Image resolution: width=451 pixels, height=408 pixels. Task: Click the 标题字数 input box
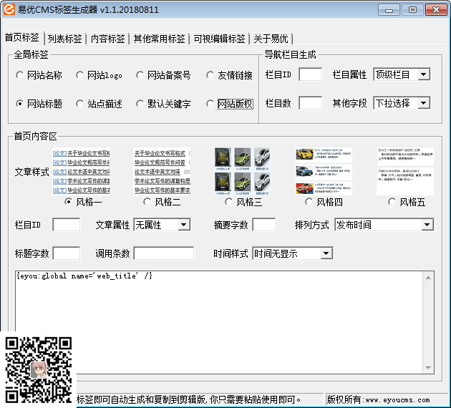67,253
